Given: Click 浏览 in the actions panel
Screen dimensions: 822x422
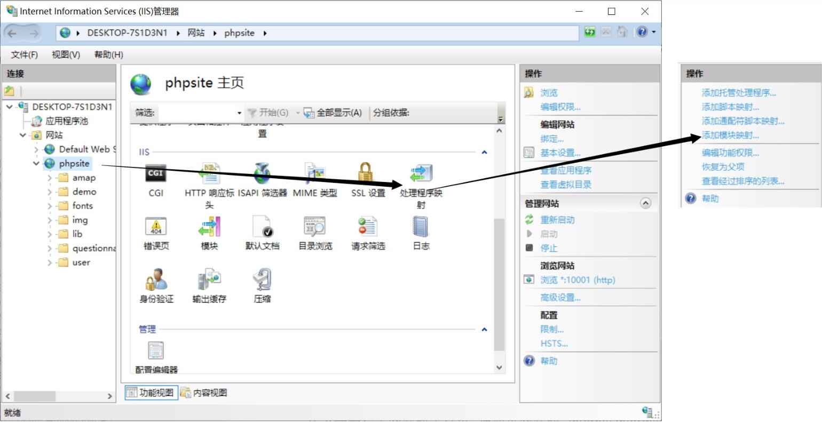Looking at the screenshot, I should 549,93.
